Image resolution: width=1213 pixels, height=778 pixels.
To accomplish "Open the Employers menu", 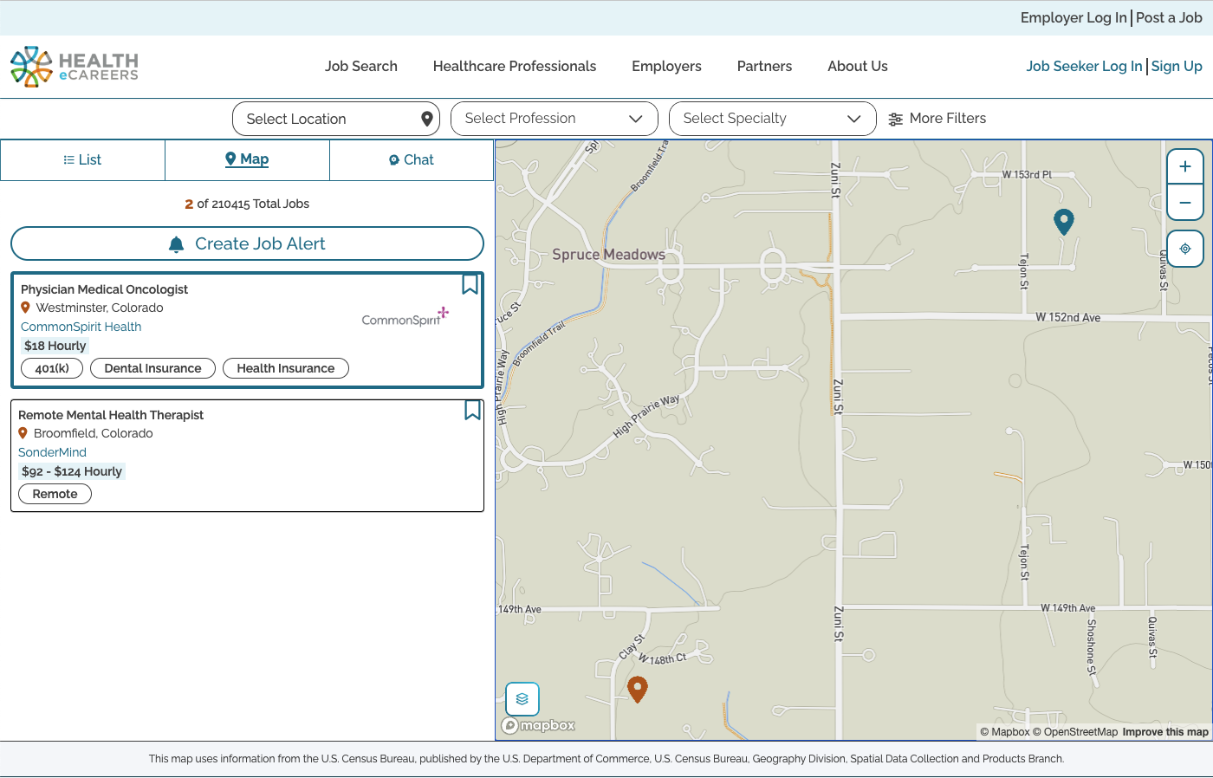I will (x=666, y=66).
